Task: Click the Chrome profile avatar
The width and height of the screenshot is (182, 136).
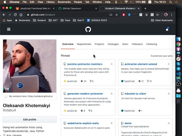Action: [x=166, y=15]
